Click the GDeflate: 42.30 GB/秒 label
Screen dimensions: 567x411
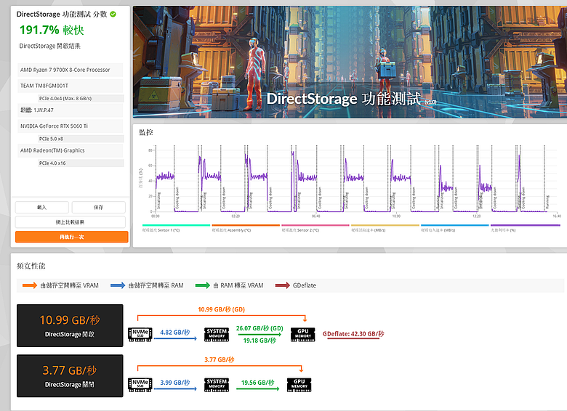(x=353, y=334)
